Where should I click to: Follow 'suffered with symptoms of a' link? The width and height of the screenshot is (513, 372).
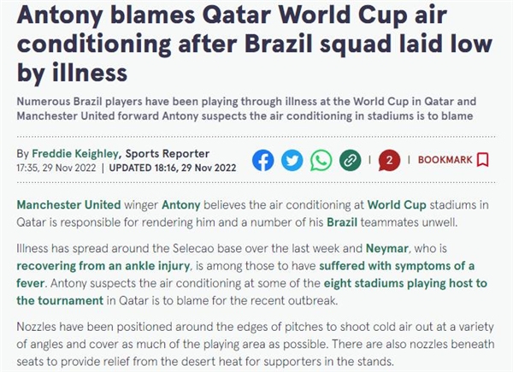[397, 266]
